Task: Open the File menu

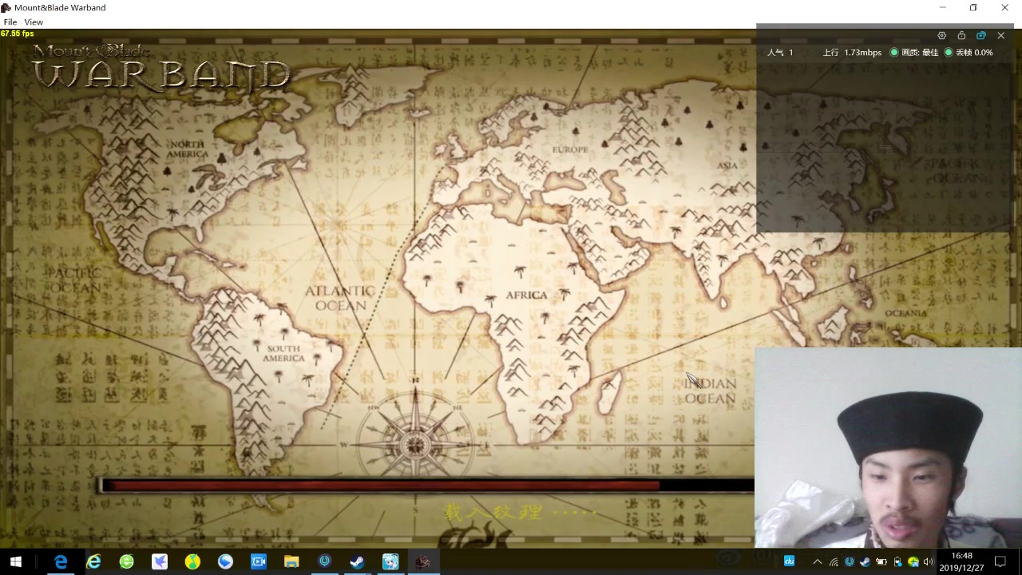Action: pyautogui.click(x=10, y=22)
